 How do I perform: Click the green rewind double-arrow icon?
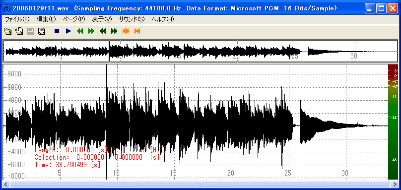80,31
